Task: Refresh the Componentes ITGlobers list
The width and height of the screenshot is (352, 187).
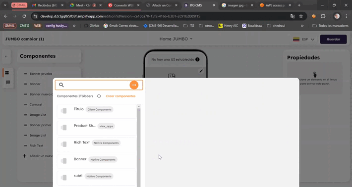Action: [99, 96]
